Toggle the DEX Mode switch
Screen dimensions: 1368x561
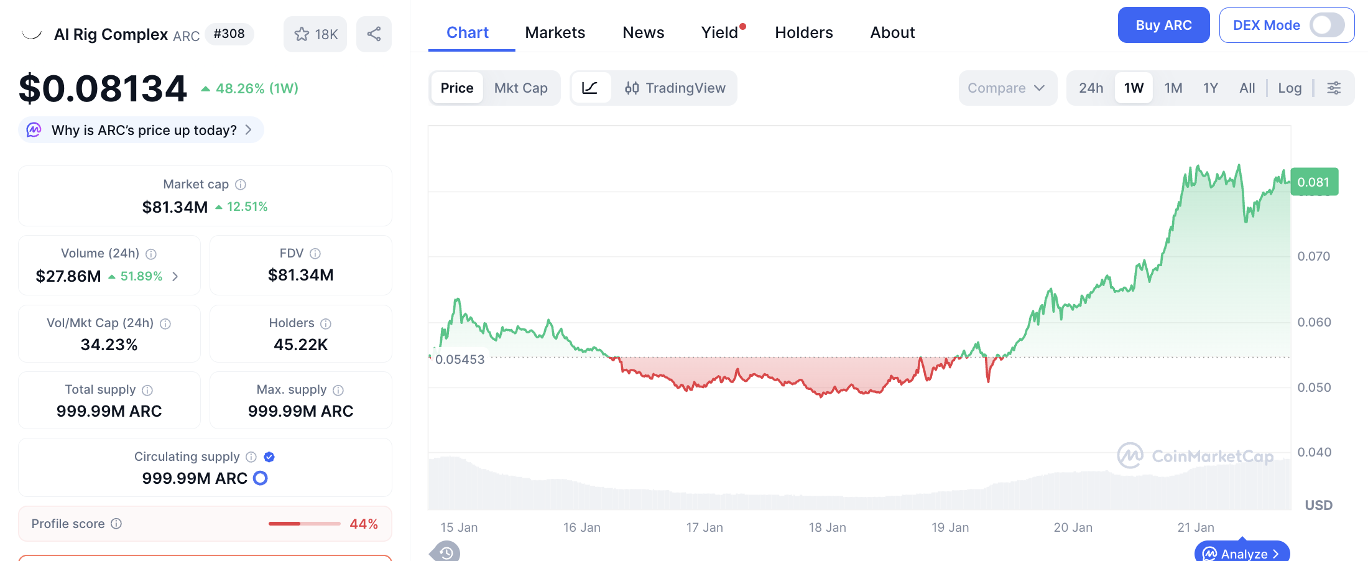click(x=1326, y=25)
